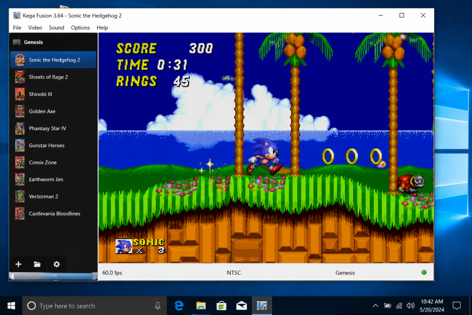Open the Help menu
Screen dimensions: 472x315
tap(102, 27)
